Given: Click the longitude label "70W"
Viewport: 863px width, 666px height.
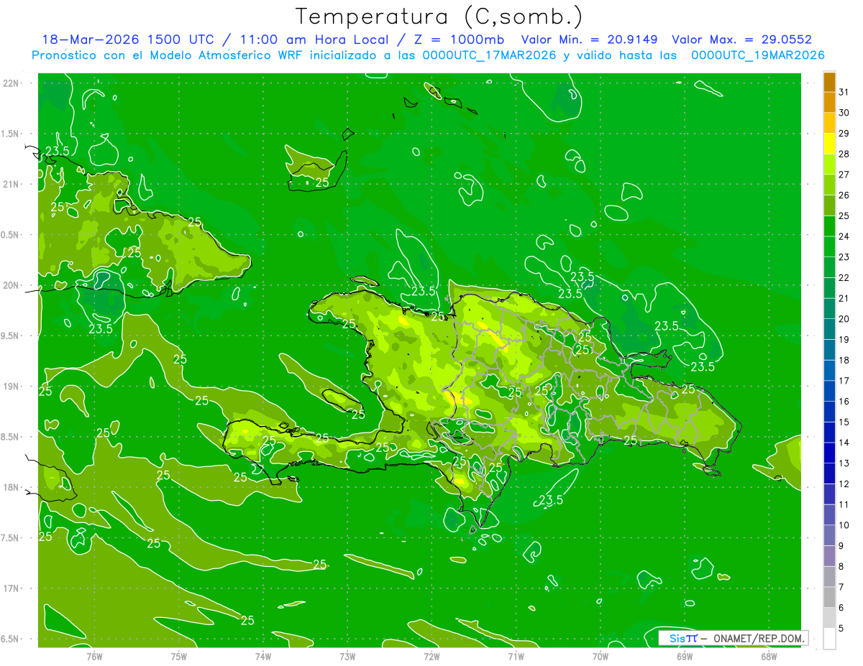Looking at the screenshot, I should [601, 655].
